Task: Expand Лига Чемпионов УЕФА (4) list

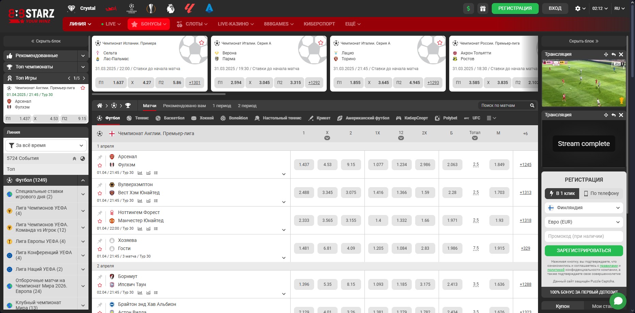Action: point(83,211)
